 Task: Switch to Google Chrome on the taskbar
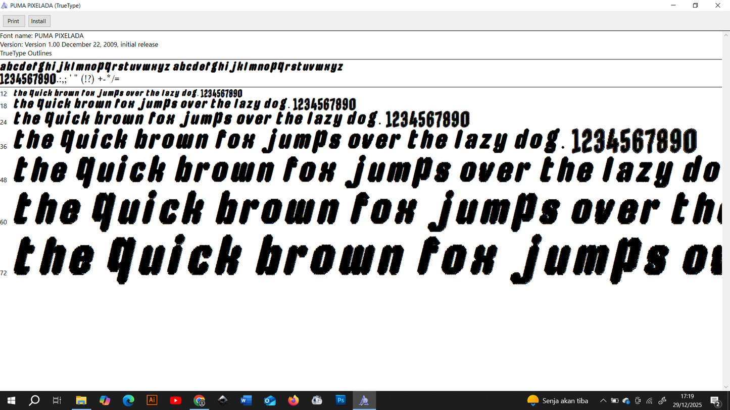199,400
